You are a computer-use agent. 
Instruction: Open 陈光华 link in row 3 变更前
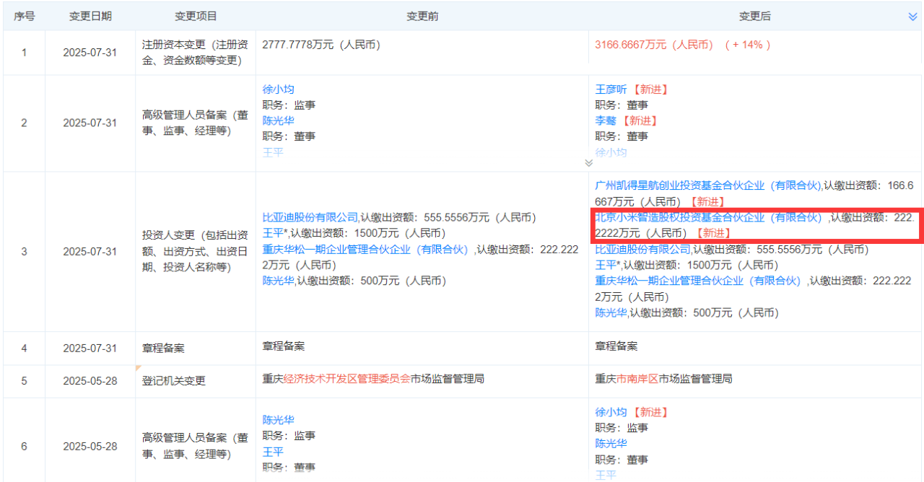point(279,281)
